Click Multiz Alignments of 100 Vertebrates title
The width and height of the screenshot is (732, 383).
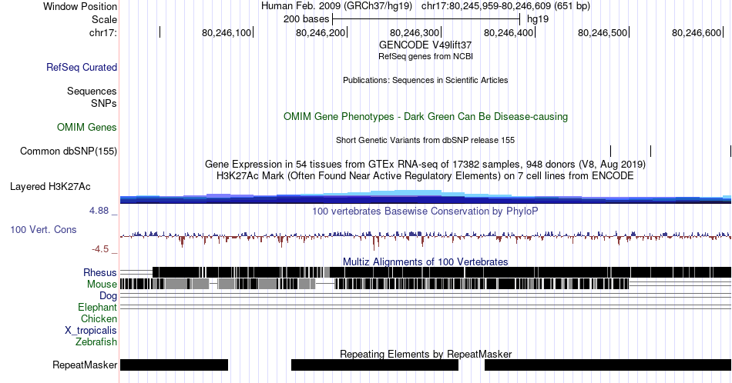click(425, 261)
